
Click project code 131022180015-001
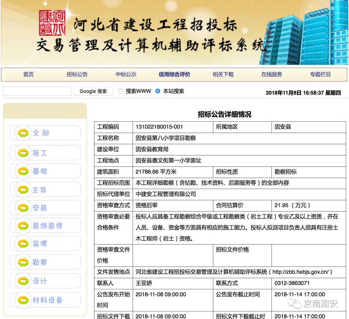[x=159, y=127]
